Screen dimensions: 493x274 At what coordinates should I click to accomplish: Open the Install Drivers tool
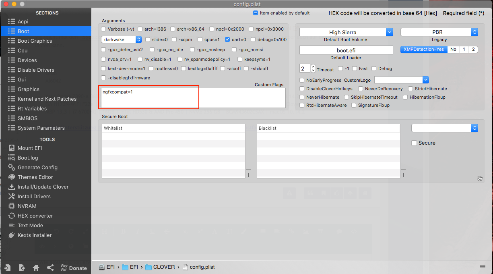34,196
